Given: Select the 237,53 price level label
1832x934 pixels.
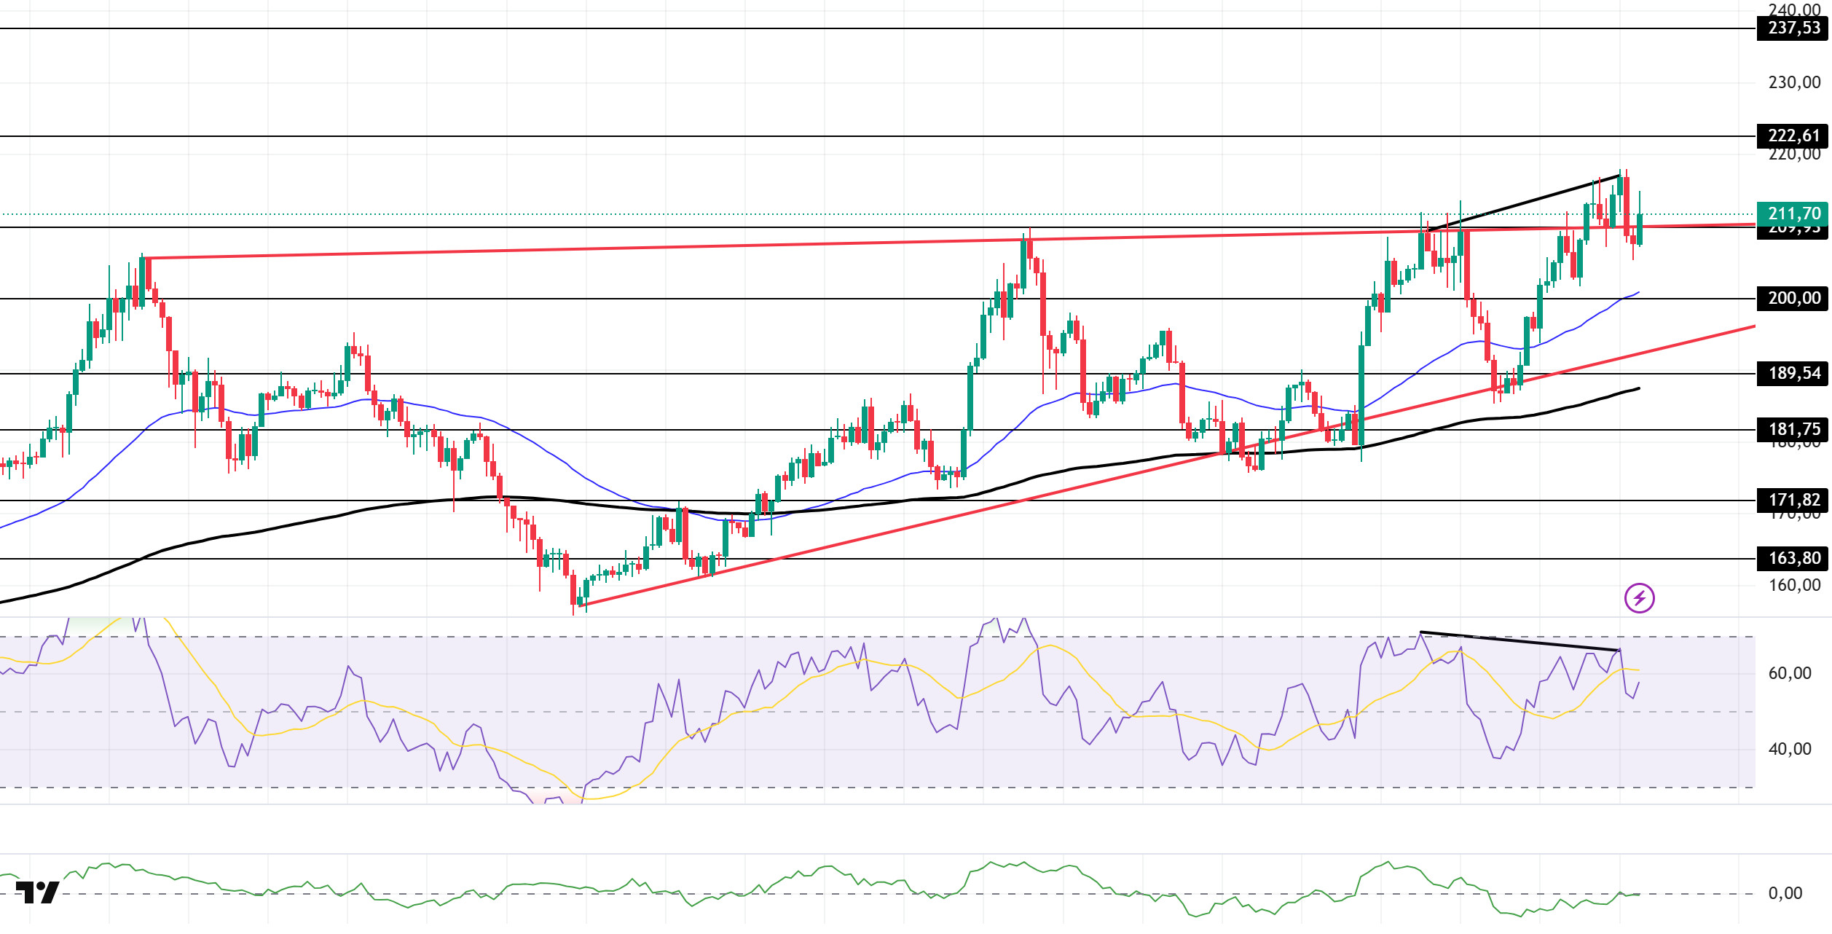Looking at the screenshot, I should coord(1793,28).
